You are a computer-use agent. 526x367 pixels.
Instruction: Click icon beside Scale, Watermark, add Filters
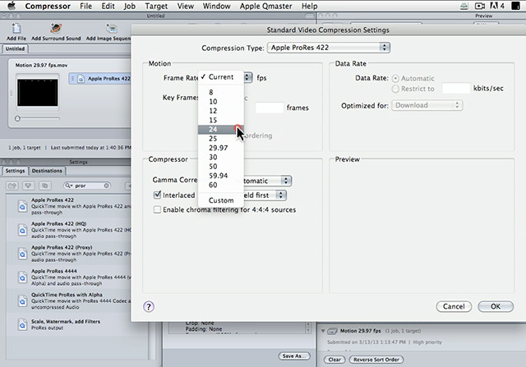point(22,325)
